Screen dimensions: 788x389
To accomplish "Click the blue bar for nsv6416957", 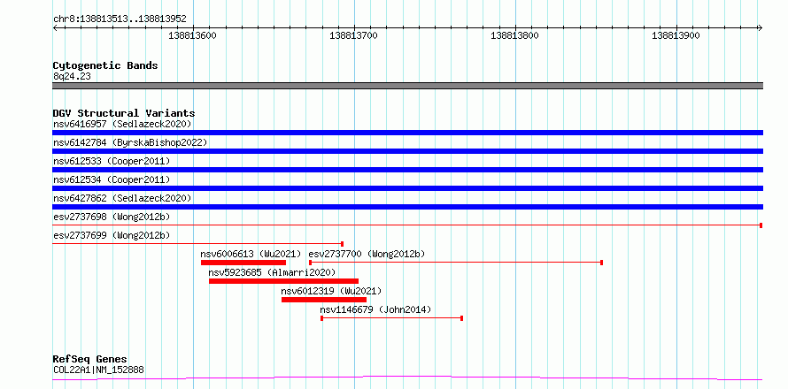I will 407,133.
